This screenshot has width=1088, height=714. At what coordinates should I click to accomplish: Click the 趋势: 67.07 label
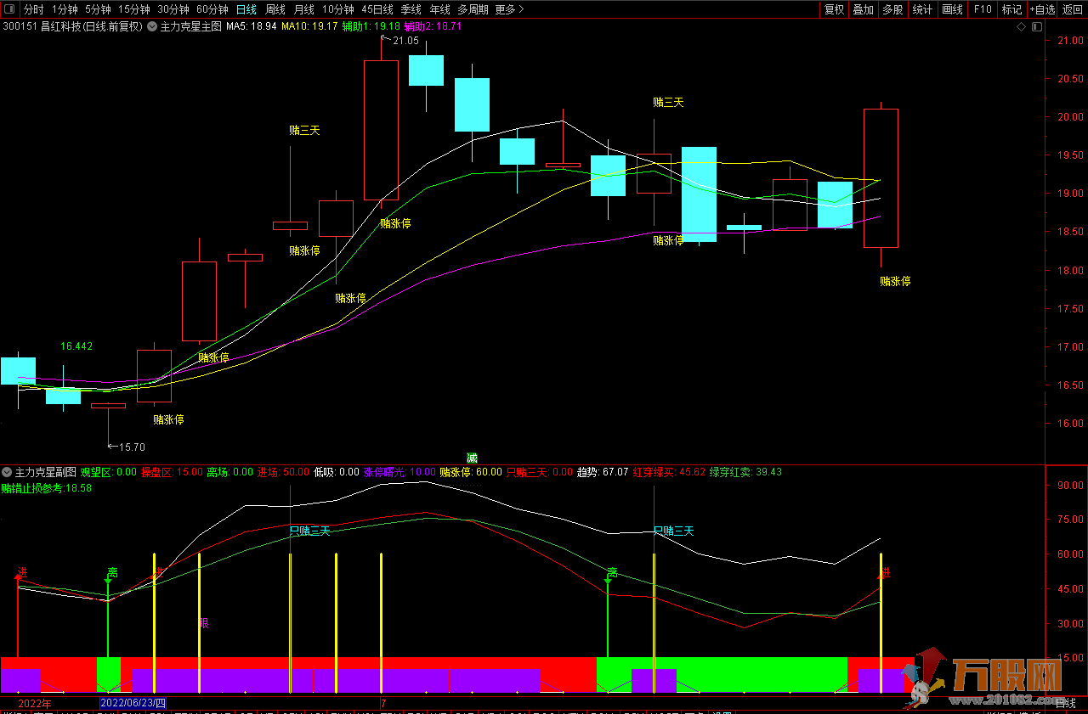pos(603,471)
